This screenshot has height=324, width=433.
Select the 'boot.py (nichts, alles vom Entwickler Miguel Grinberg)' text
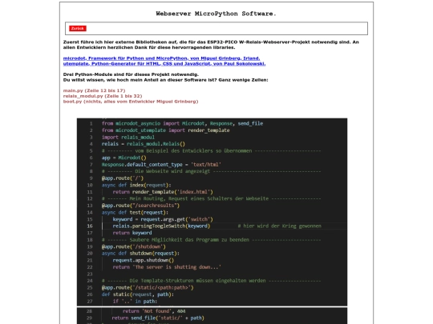(131, 102)
